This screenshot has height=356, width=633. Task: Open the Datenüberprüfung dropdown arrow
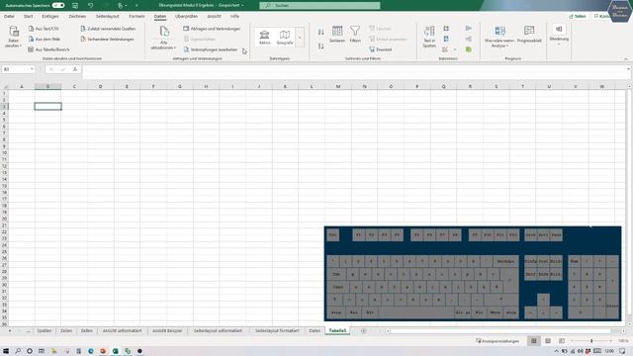click(x=455, y=49)
